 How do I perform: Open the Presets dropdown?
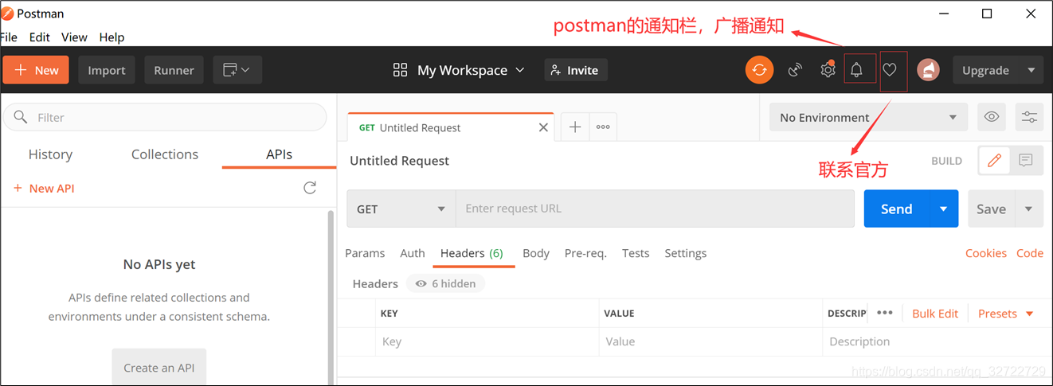pyautogui.click(x=1005, y=314)
